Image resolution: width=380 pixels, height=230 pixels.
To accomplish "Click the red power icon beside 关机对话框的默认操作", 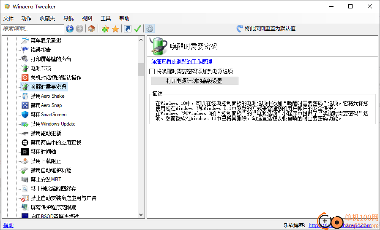I will click(25, 78).
